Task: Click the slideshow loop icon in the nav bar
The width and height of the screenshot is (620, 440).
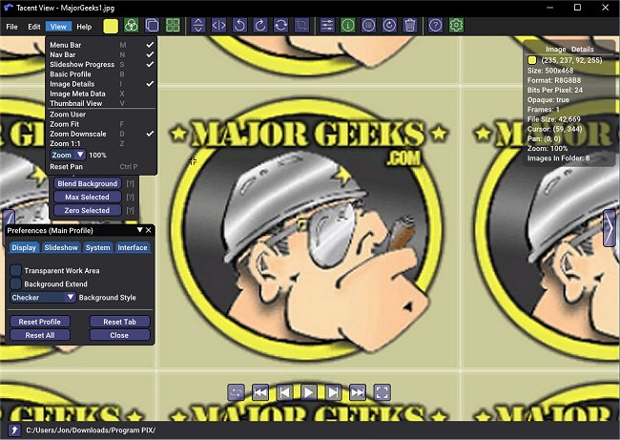Action: (236, 392)
